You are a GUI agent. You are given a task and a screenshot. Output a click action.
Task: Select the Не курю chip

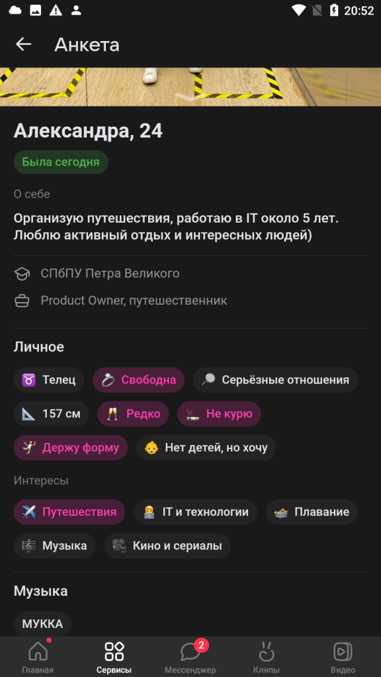click(x=219, y=414)
